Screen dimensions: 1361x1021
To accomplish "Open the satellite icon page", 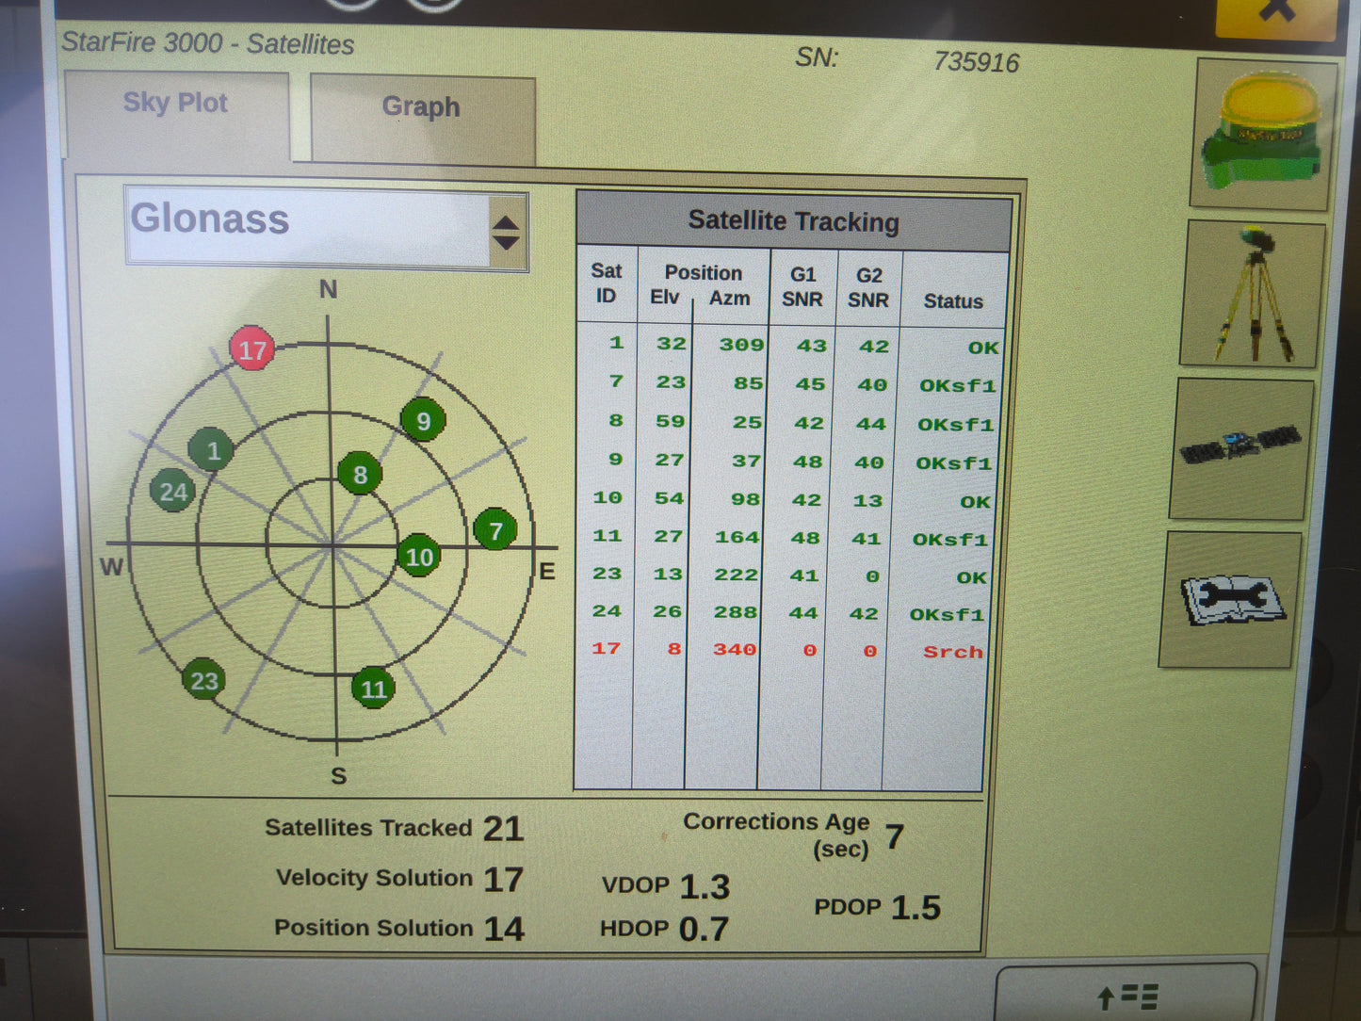I will [x=1241, y=448].
